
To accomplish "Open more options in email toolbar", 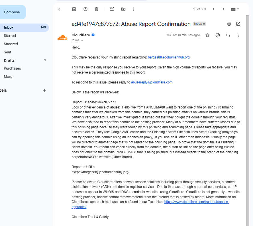I will pos(133,9).
